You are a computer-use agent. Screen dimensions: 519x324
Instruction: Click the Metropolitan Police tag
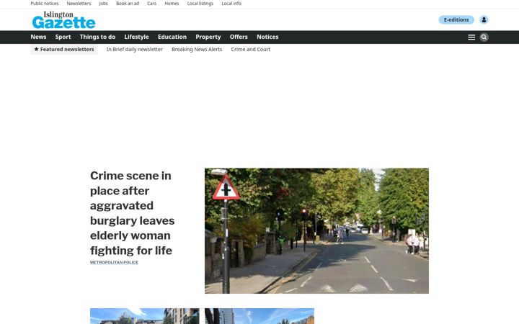pos(114,263)
